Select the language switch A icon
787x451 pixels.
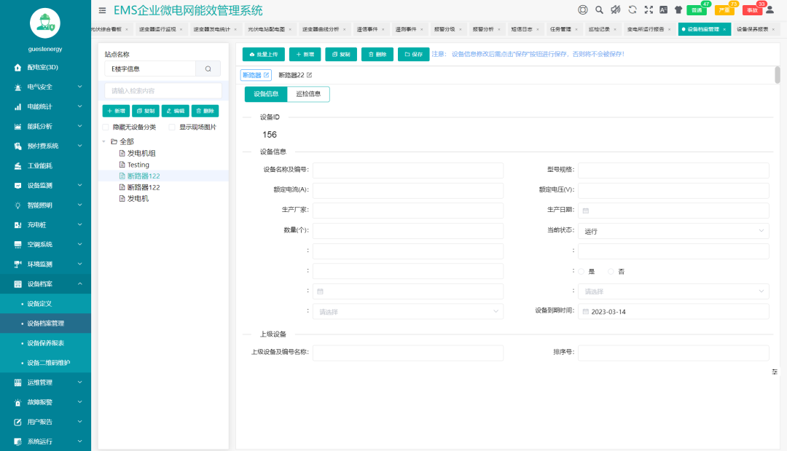coord(663,10)
